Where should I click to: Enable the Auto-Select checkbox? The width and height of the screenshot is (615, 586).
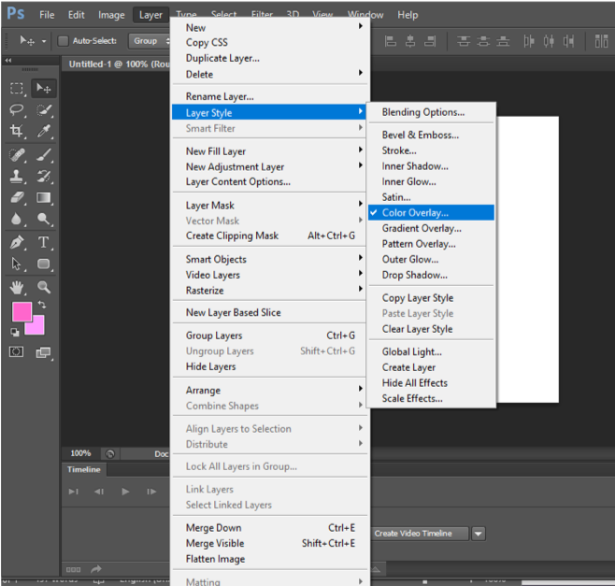[64, 41]
